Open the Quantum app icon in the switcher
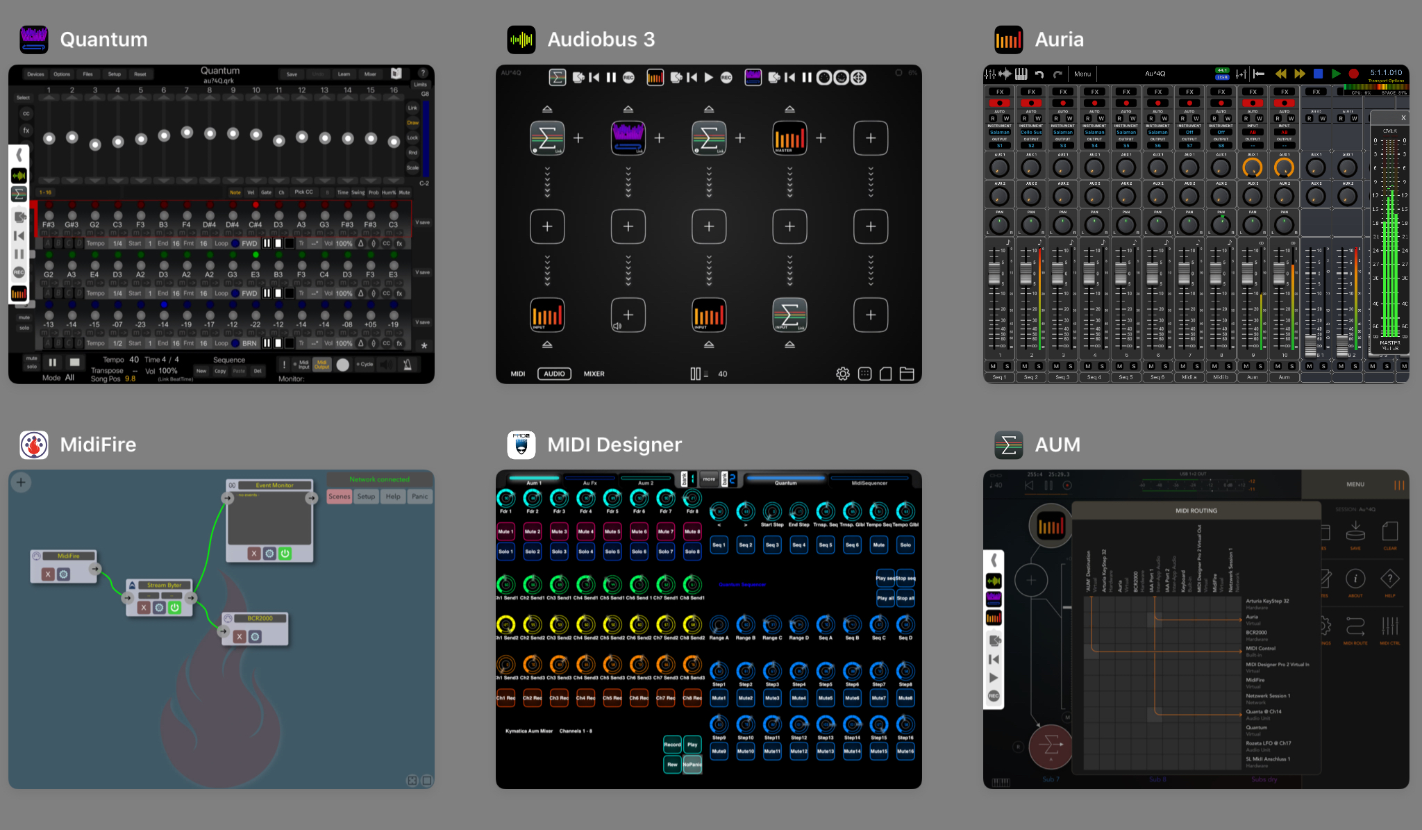Viewport: 1422px width, 830px height. pos(34,40)
